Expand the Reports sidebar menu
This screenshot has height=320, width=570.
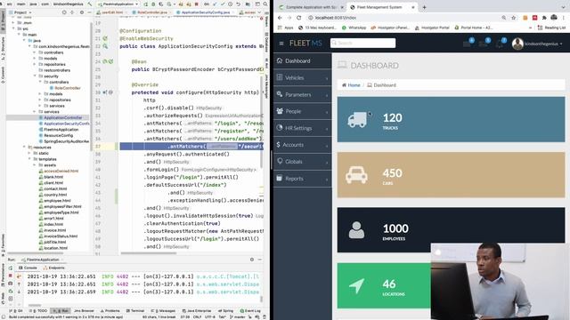tap(302, 179)
